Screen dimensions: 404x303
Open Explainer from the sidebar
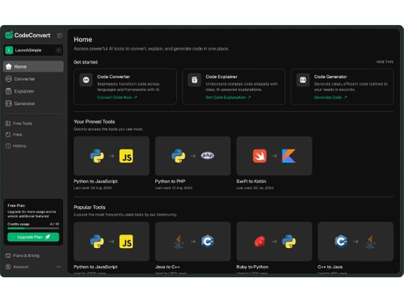coord(33,91)
